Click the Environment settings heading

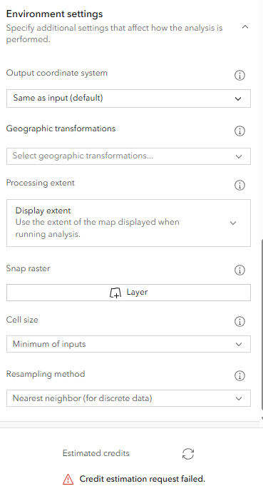click(x=54, y=14)
